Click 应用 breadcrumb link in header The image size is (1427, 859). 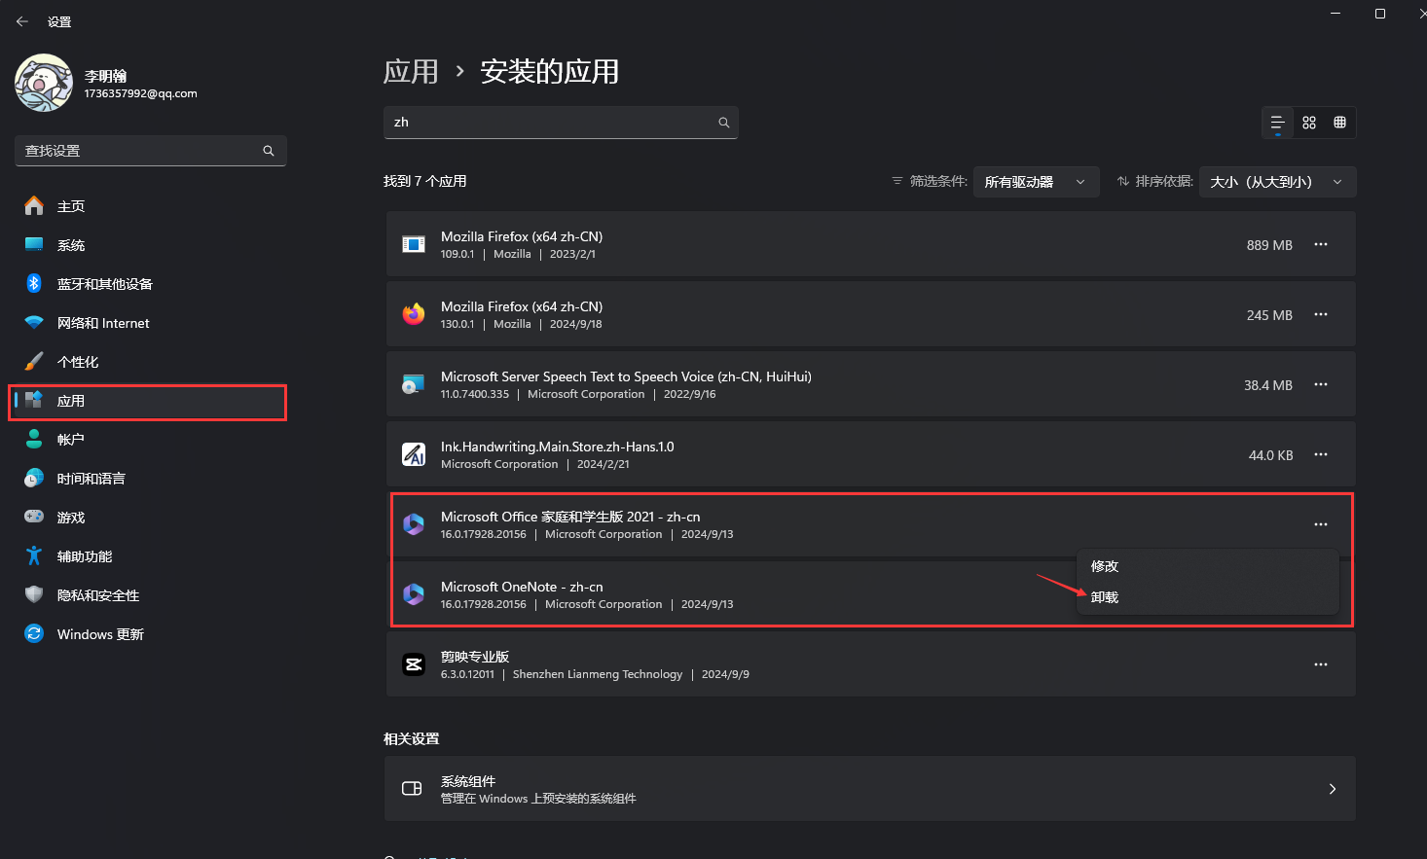[411, 72]
